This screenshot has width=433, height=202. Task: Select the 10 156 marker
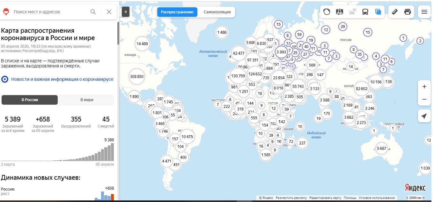click(x=376, y=82)
